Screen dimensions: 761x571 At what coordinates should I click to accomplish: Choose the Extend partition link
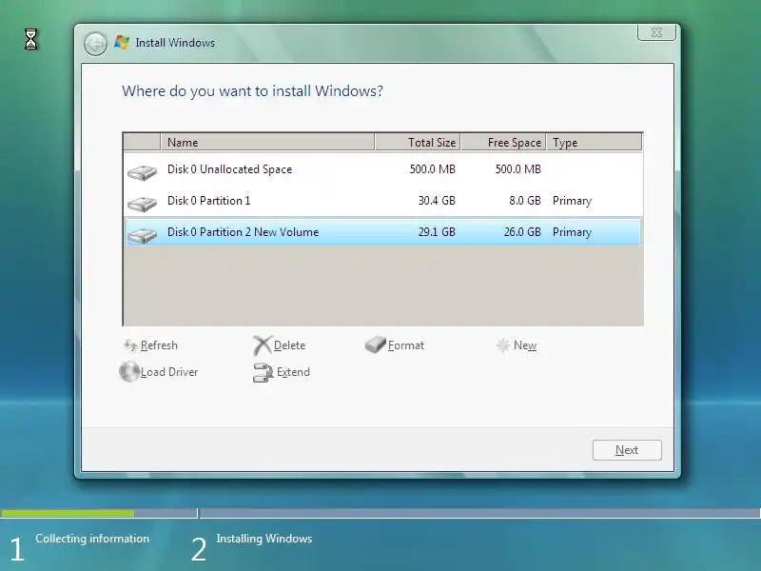[293, 372]
